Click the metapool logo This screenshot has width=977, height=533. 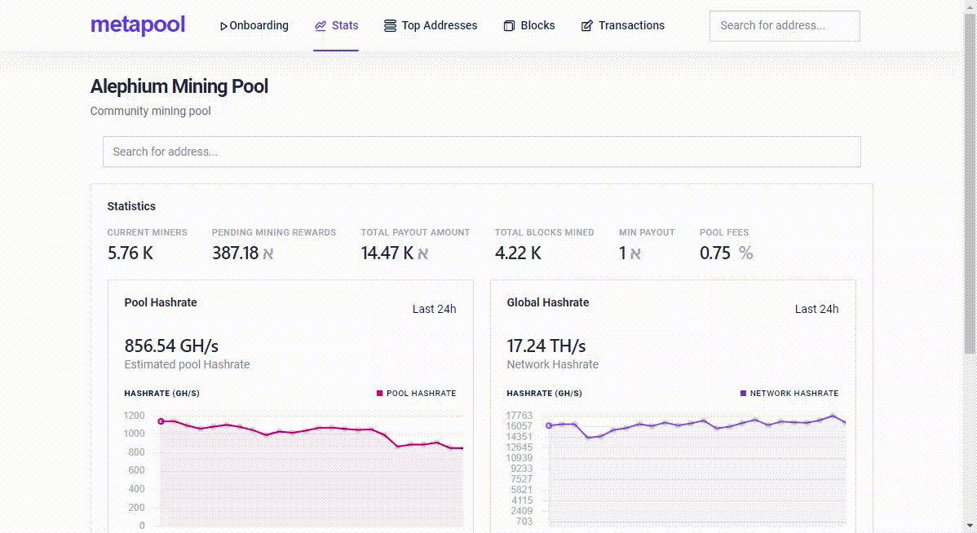[138, 25]
